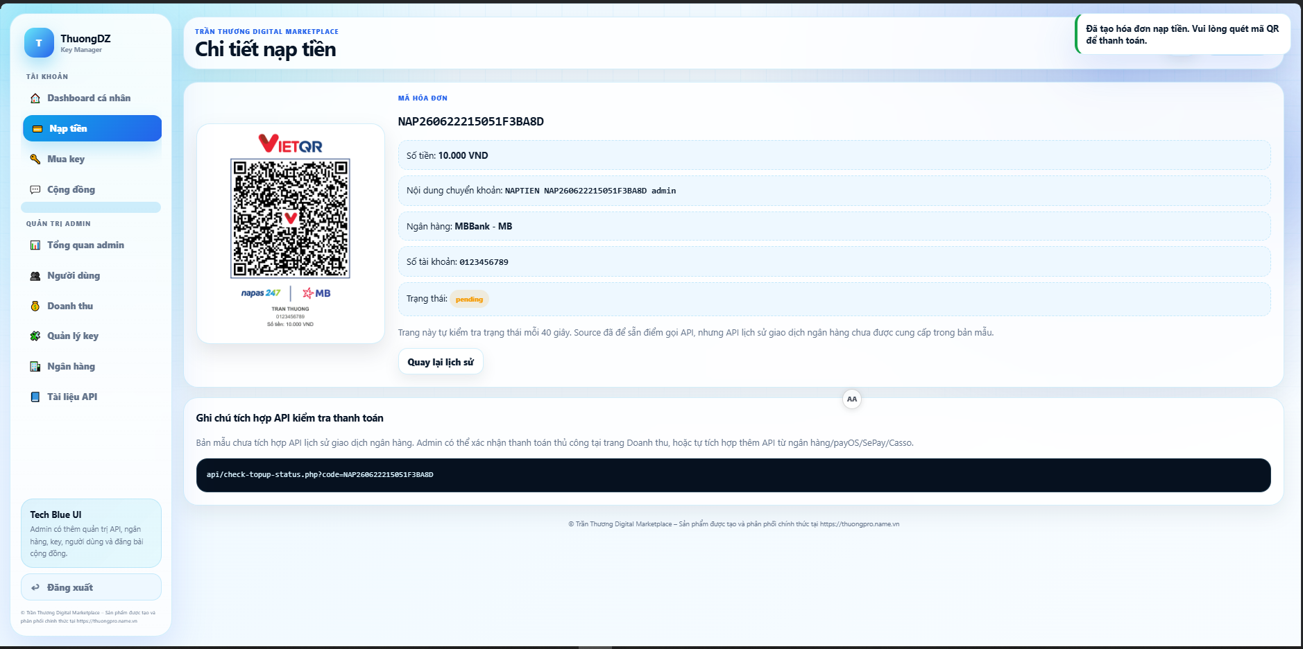The width and height of the screenshot is (1303, 649).
Task: Open Cộng đồng section
Action: coord(92,190)
